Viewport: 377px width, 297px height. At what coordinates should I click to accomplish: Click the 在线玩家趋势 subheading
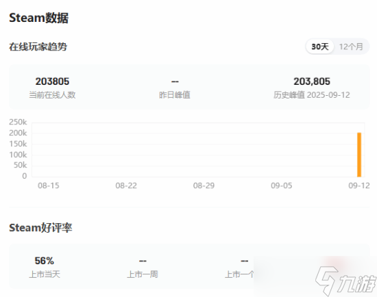click(x=38, y=47)
